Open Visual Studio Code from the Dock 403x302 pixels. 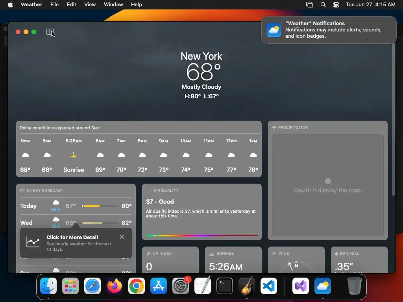pyautogui.click(x=269, y=286)
